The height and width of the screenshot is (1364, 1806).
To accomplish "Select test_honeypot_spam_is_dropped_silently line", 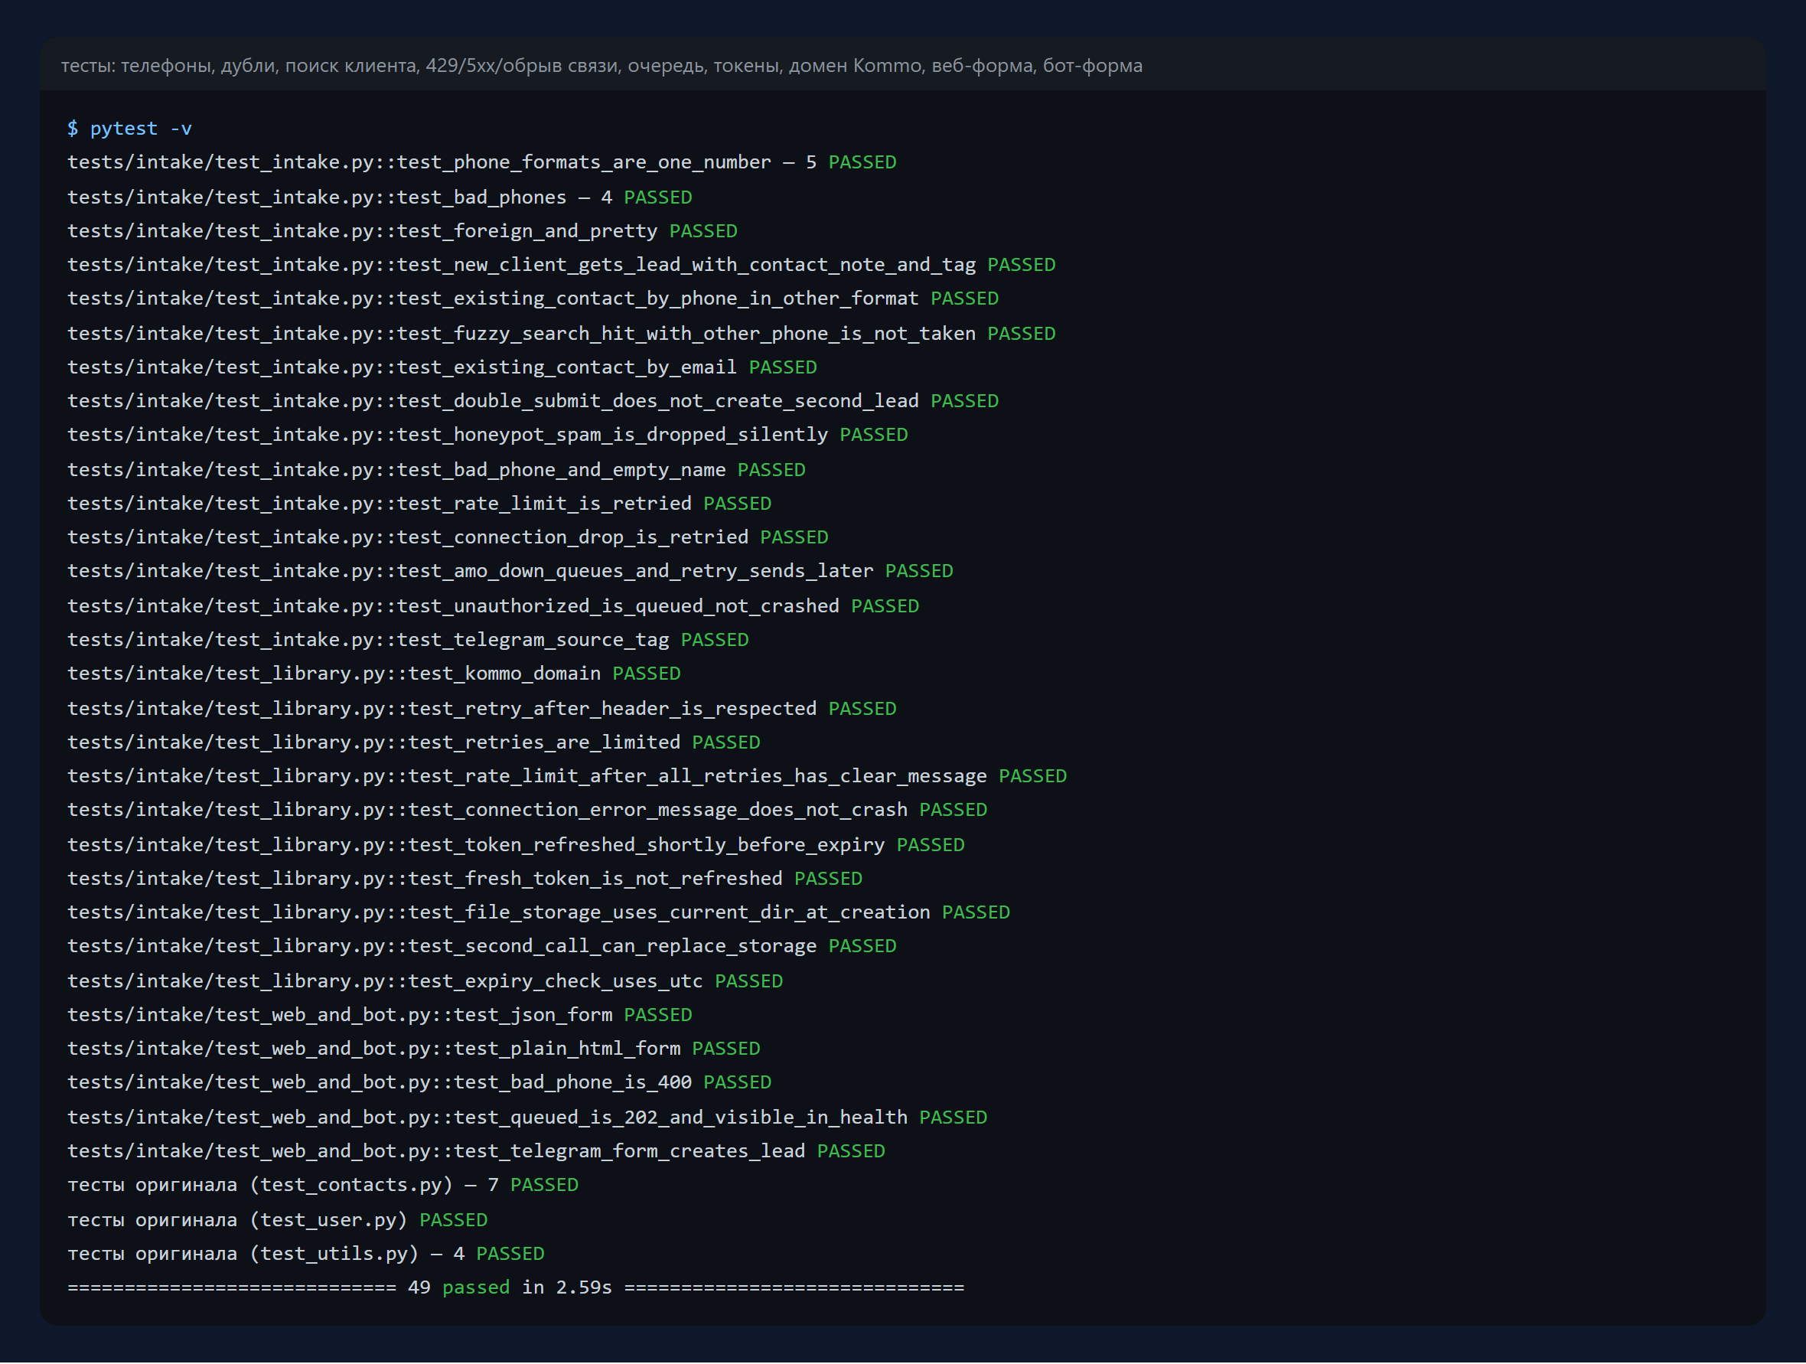I will [487, 435].
